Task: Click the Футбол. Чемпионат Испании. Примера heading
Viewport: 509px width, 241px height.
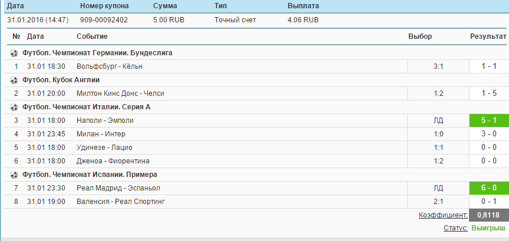Action: (90, 175)
